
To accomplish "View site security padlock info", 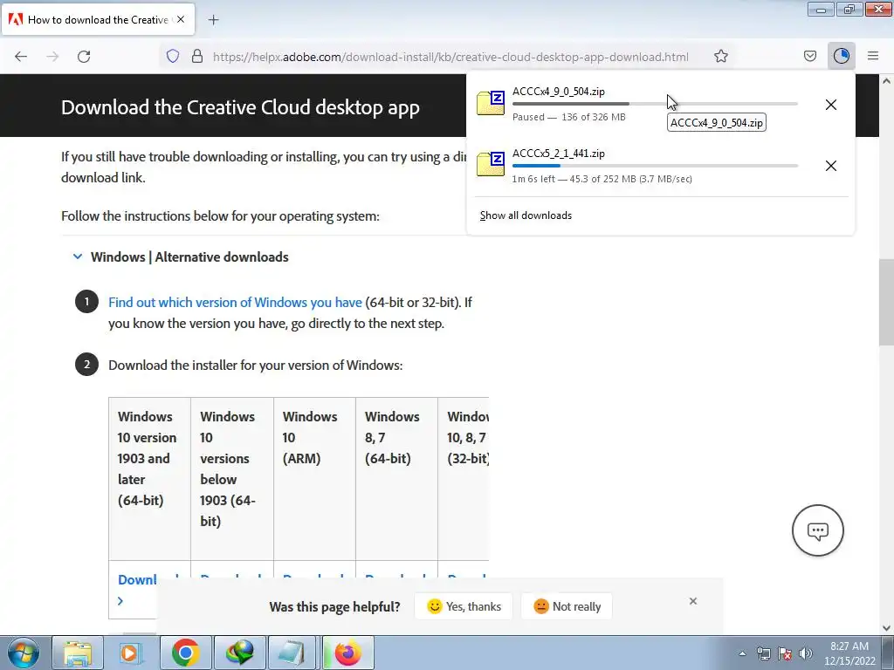I will [x=196, y=56].
